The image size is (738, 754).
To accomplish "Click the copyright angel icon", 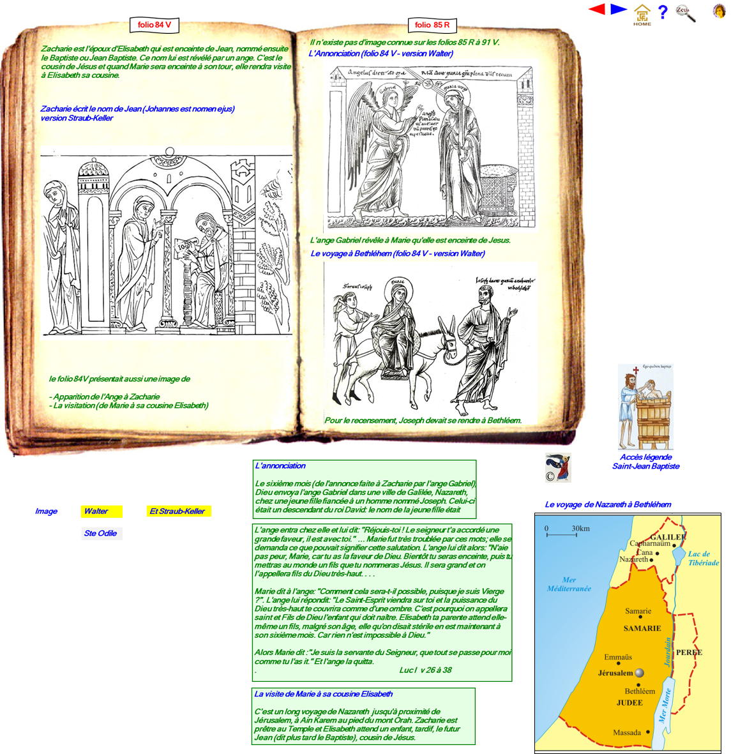I will click(558, 467).
